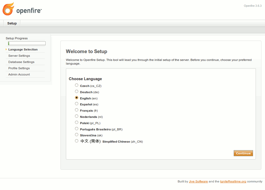265x190 pixels.
Task: Open the Setup tab
Action: (12, 23)
